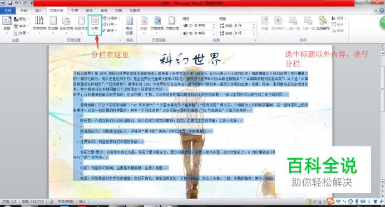Minimize the ribbon with the caret icon
The width and height of the screenshot is (385, 207).
pyautogui.click(x=376, y=11)
